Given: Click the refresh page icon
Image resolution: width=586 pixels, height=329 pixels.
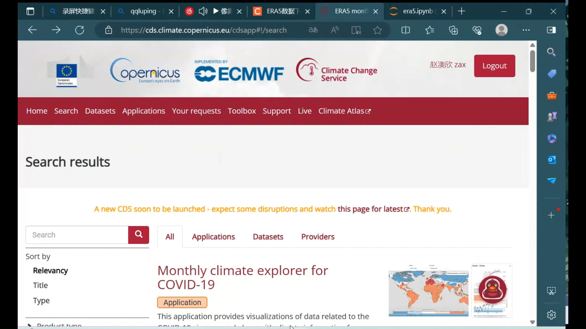Looking at the screenshot, I should click(x=80, y=30).
